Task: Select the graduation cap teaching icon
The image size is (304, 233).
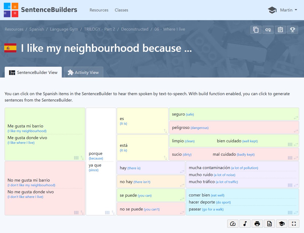Action: 281,224
